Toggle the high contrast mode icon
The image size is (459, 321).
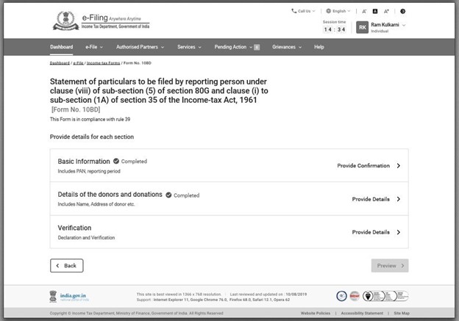tap(402, 12)
